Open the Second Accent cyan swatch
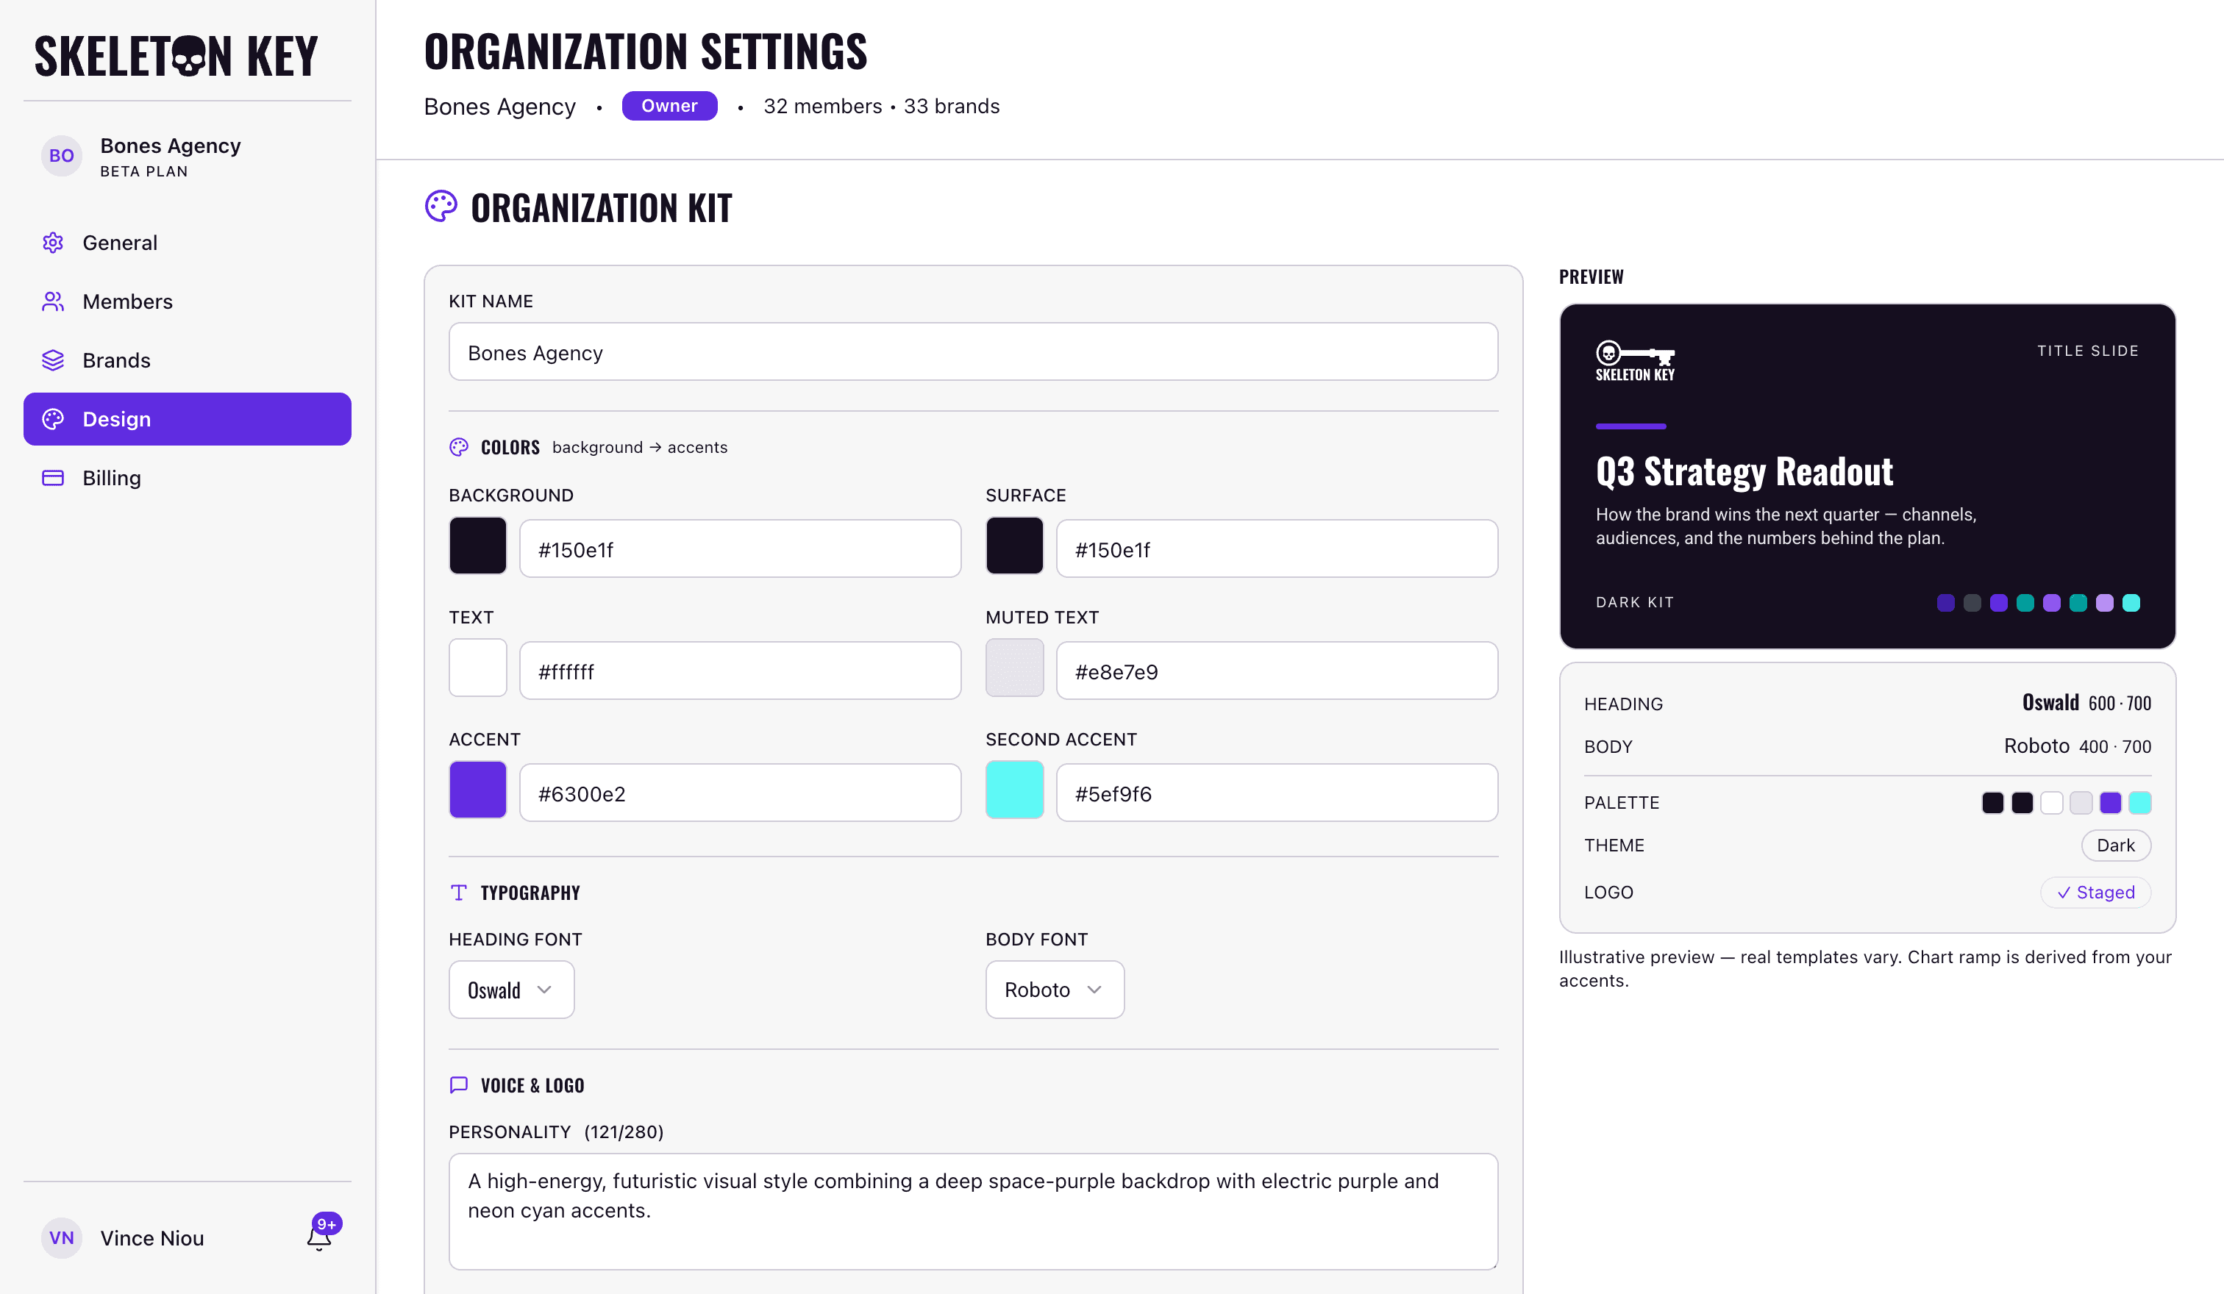This screenshot has height=1294, width=2224. click(x=1014, y=790)
